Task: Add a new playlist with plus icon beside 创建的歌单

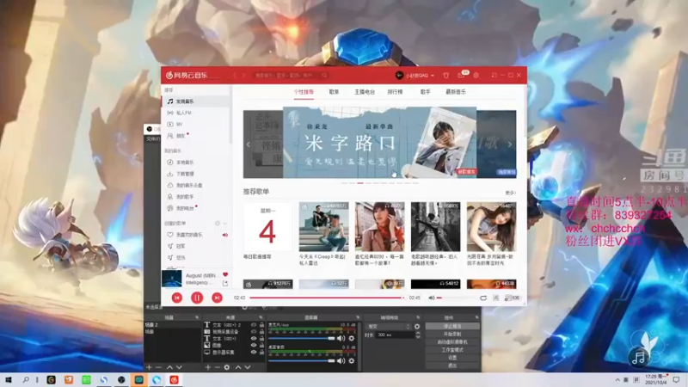Action: tap(218, 224)
